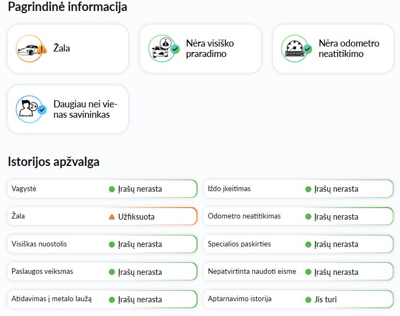Select the Odometro neatitikimas row
This screenshot has height=316, width=400.
[298, 216]
